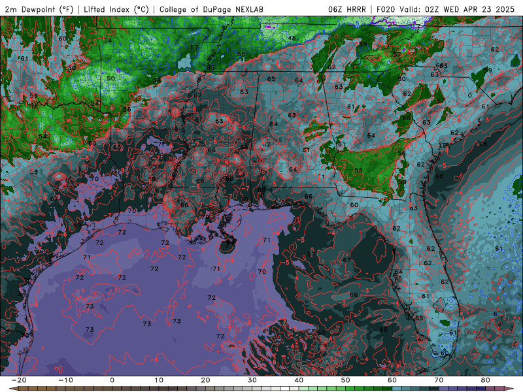The image size is (523, 392).
Task: Click the 50 label under the color bar
Action: point(346,380)
